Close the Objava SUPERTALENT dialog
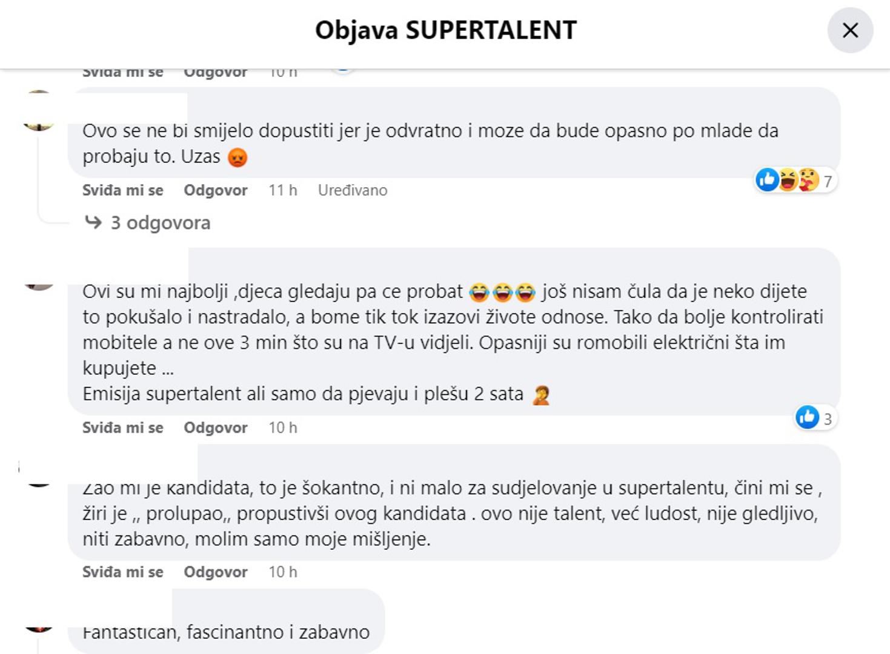This screenshot has height=654, width=890. coord(850,30)
